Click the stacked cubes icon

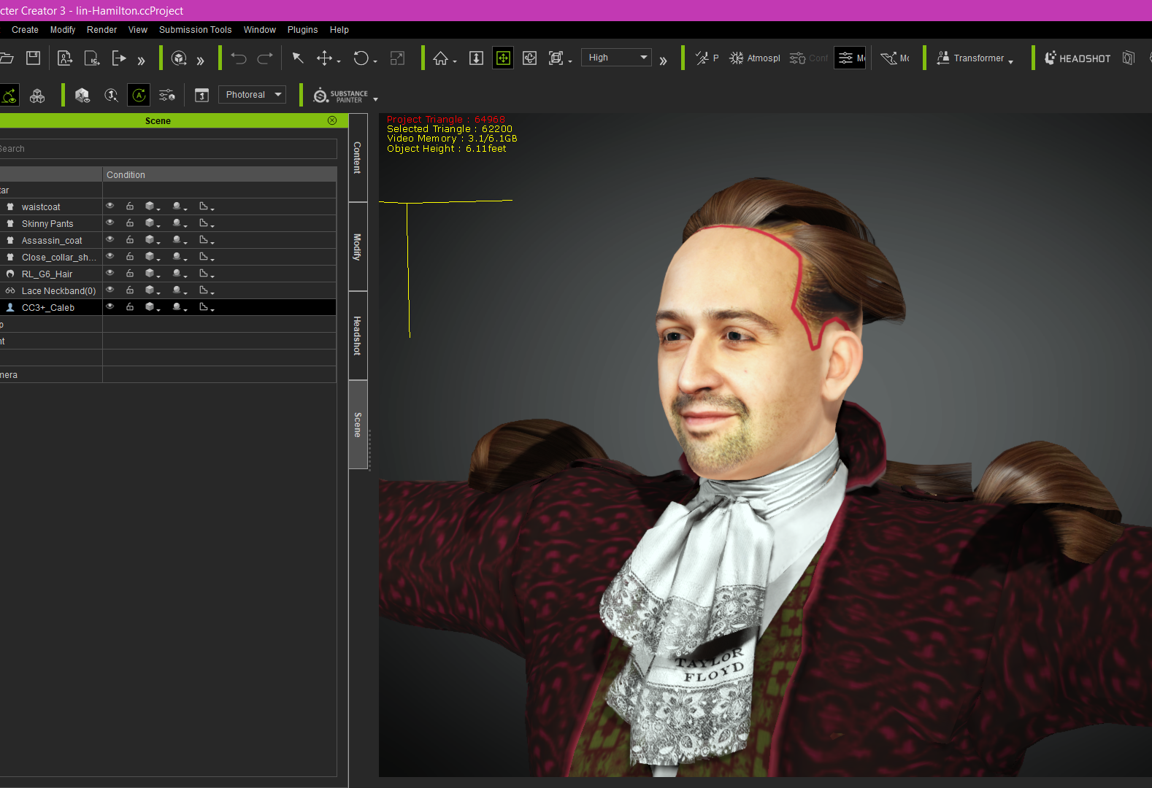[37, 96]
